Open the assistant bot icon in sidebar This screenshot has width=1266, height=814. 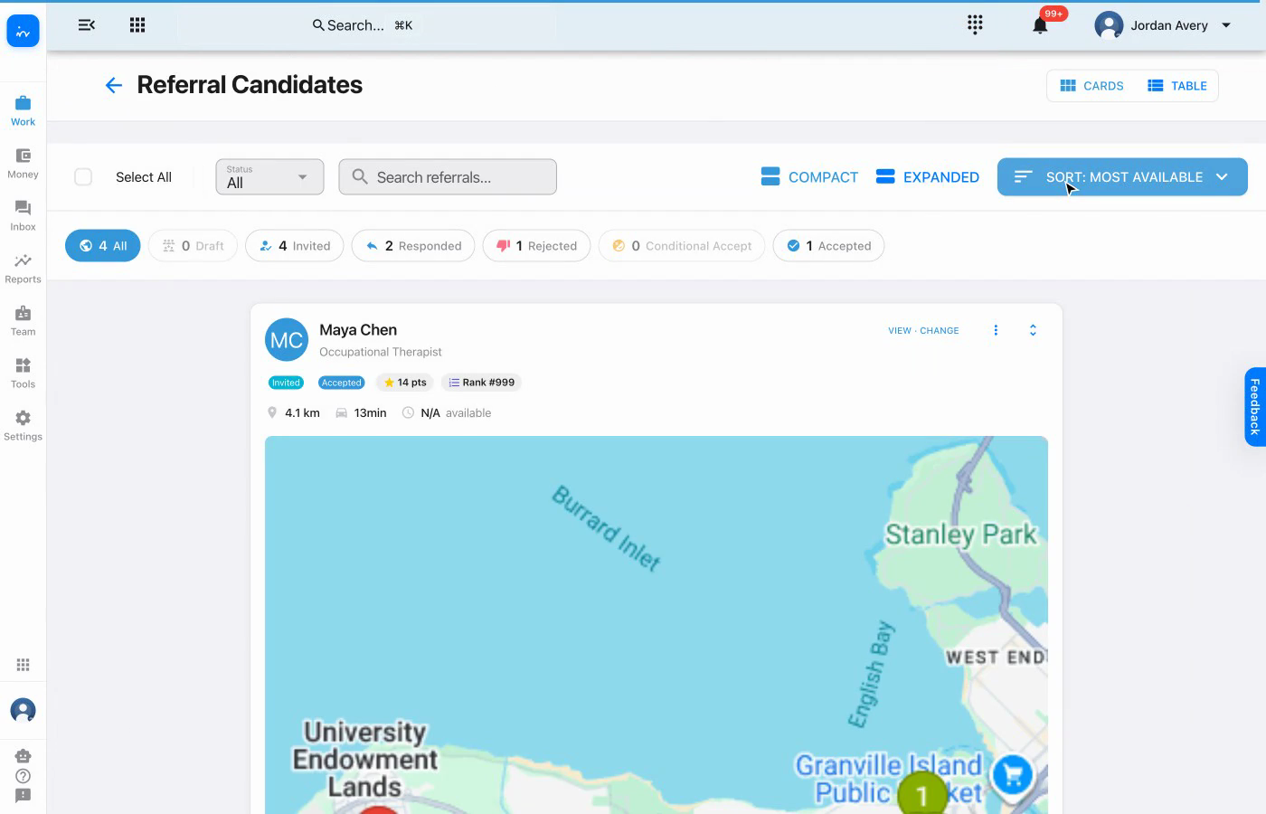[24, 756]
